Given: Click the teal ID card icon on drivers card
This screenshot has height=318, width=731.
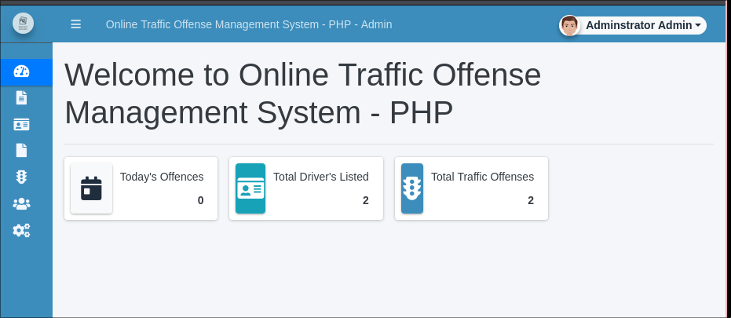Looking at the screenshot, I should pos(250,188).
